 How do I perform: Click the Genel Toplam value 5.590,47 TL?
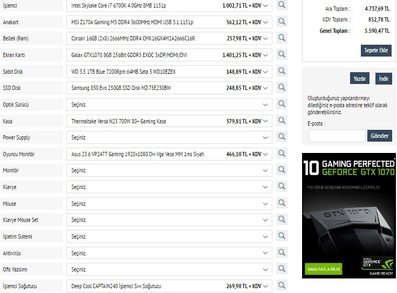point(377,31)
